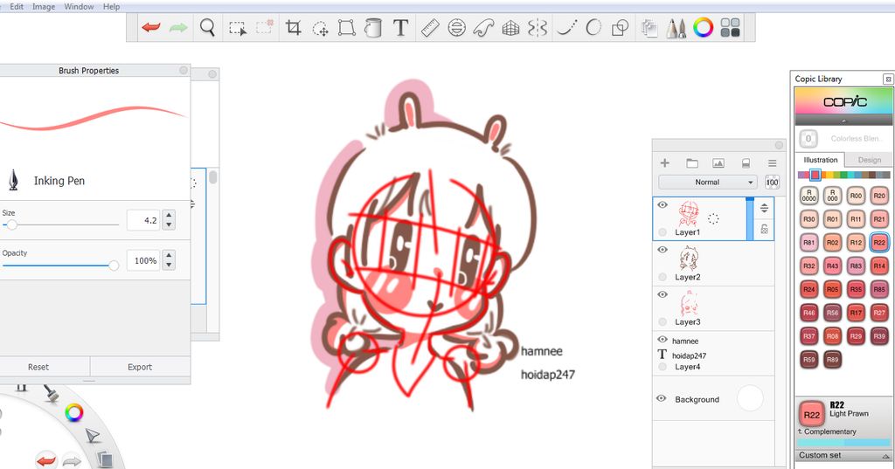Open the Help menu

click(x=111, y=6)
